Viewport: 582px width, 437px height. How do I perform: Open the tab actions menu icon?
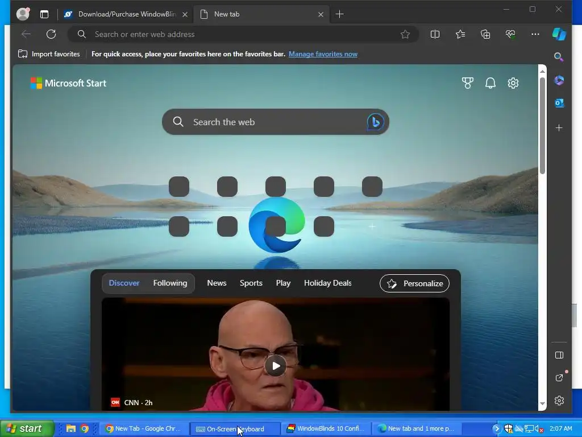(x=44, y=14)
